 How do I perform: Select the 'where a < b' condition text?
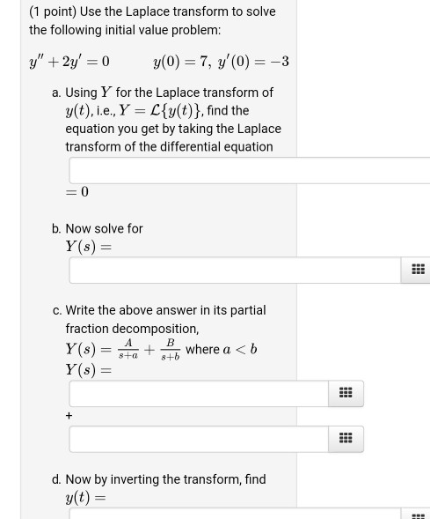(x=222, y=350)
